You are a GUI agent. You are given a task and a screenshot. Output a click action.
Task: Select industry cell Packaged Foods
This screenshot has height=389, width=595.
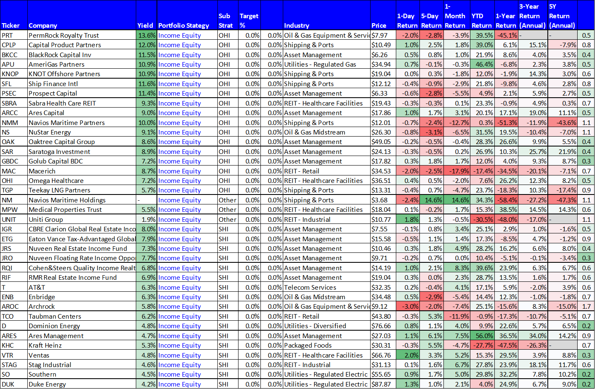(327, 346)
